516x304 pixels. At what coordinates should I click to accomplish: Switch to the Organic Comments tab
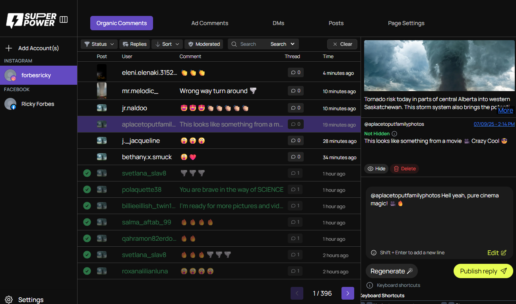coord(122,23)
